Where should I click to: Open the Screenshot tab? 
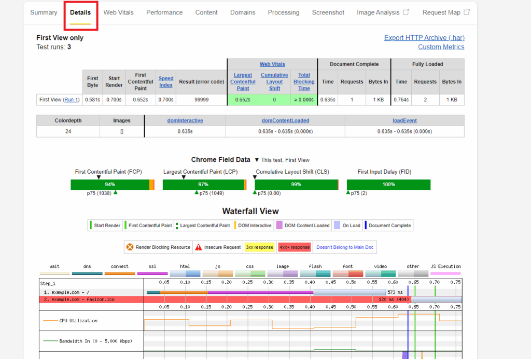point(328,12)
